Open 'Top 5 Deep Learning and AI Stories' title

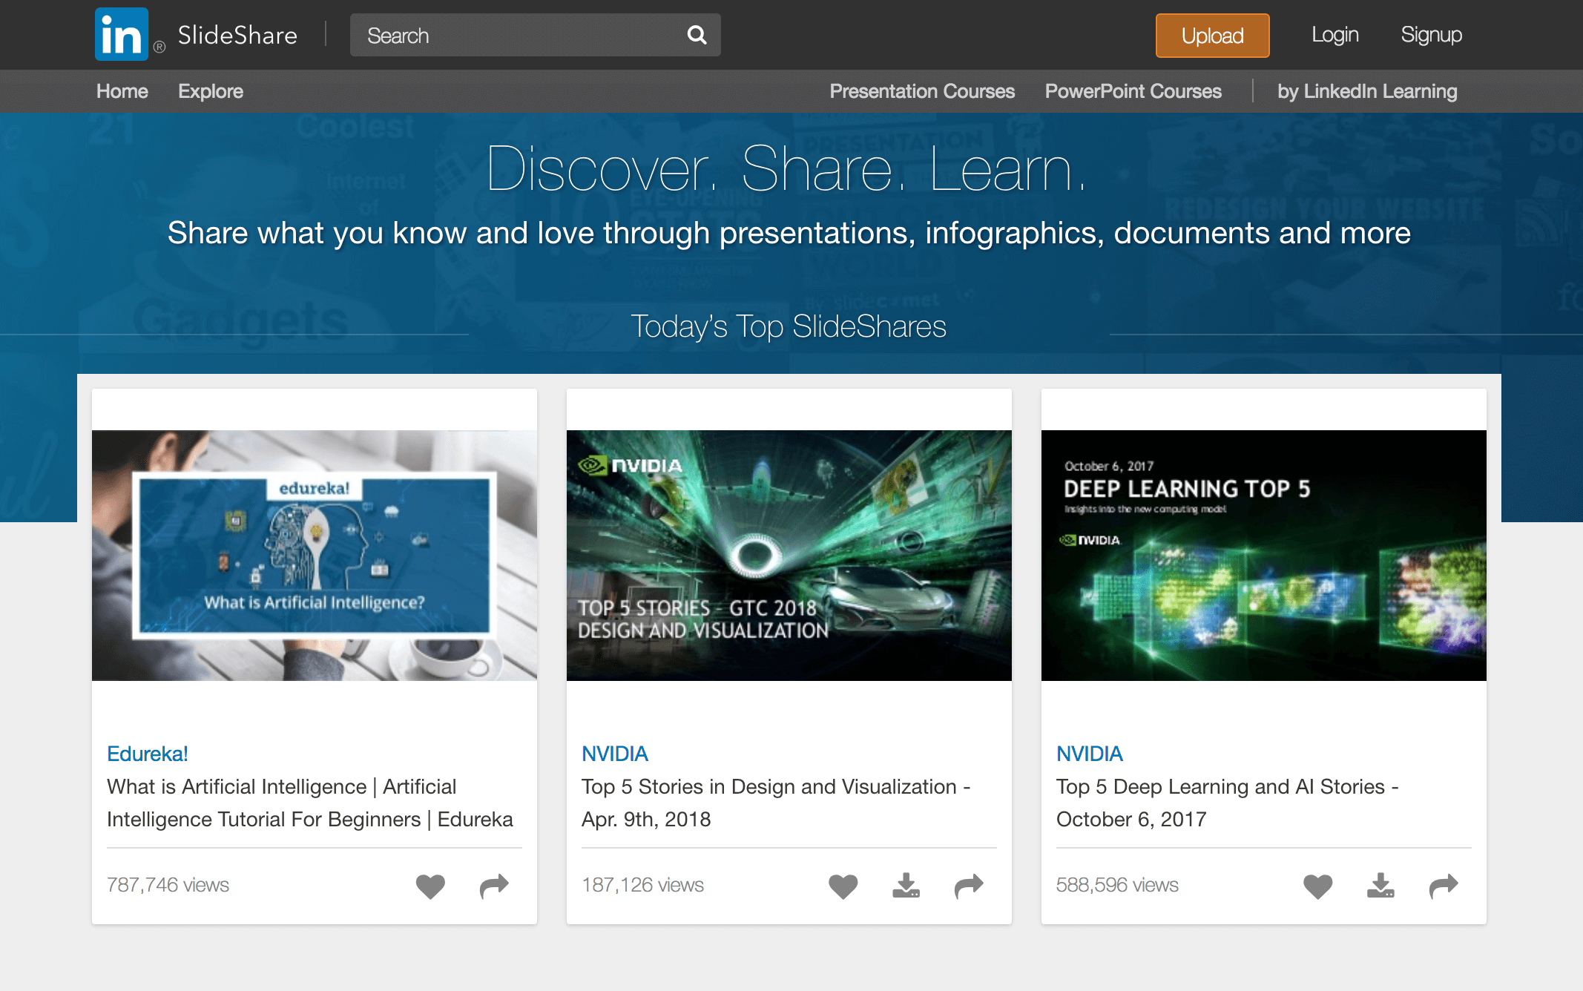coord(1228,803)
